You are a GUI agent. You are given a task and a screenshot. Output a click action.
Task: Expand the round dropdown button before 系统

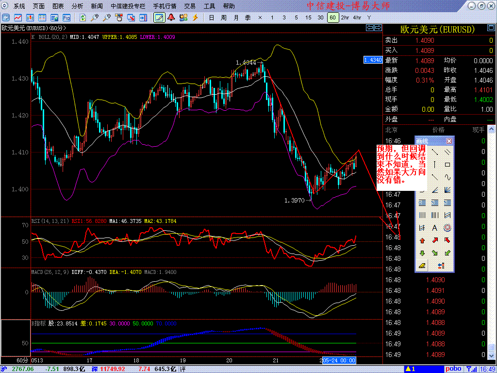(5, 6)
